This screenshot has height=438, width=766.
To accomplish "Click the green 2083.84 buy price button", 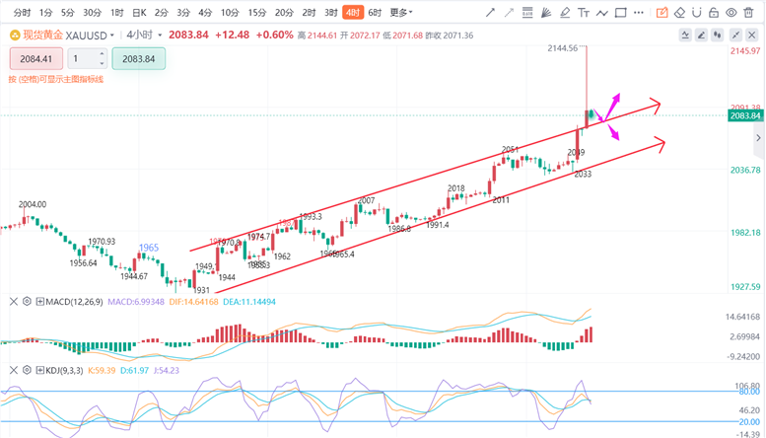I will click(x=139, y=58).
